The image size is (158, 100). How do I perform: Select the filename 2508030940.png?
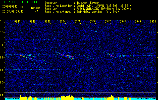coord(13,7)
